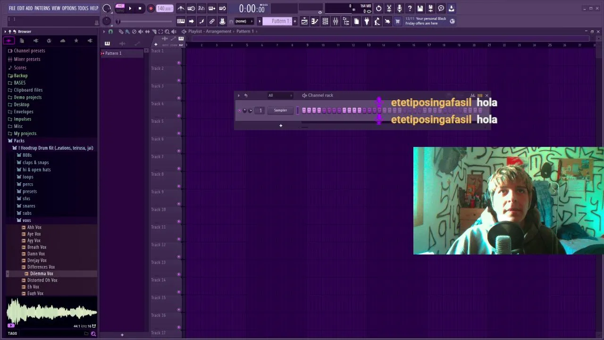Screen dimensions: 604x340
Task: Open the tempo tapper icon
Action: pos(377,21)
